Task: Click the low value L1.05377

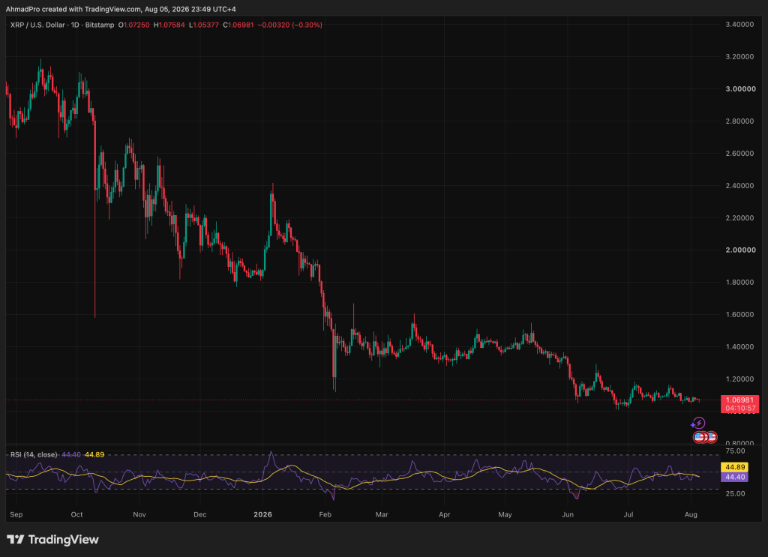Action: pos(204,25)
